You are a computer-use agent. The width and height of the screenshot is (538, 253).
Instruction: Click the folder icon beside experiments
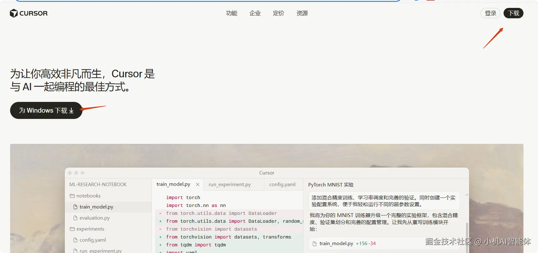[x=72, y=229]
